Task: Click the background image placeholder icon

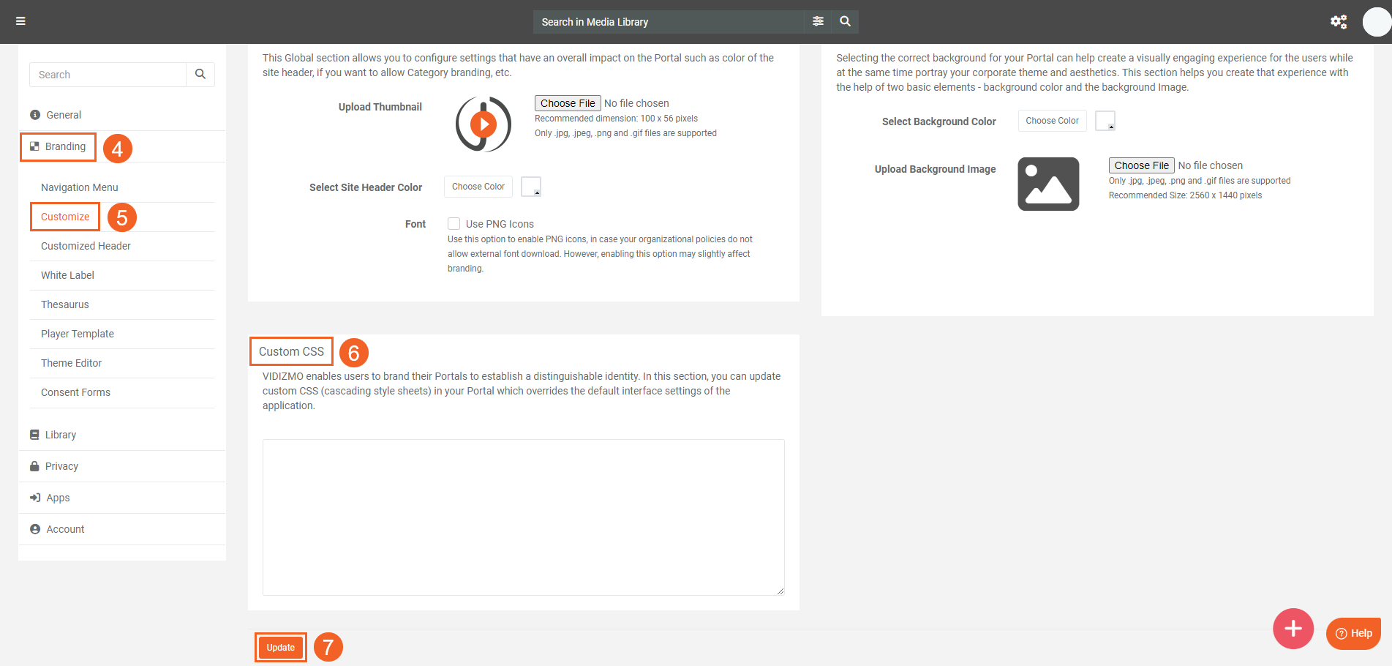Action: tap(1047, 184)
